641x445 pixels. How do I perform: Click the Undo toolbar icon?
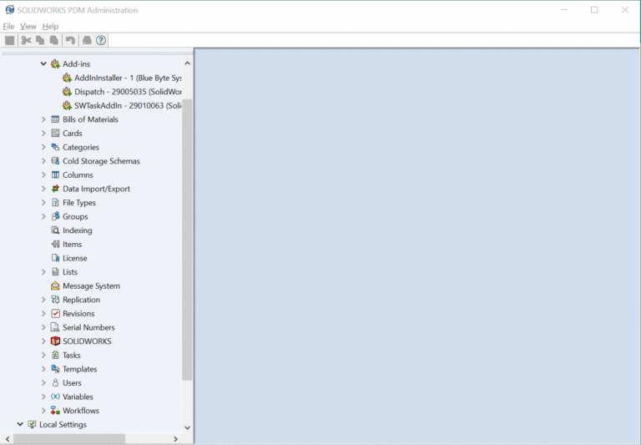click(70, 40)
